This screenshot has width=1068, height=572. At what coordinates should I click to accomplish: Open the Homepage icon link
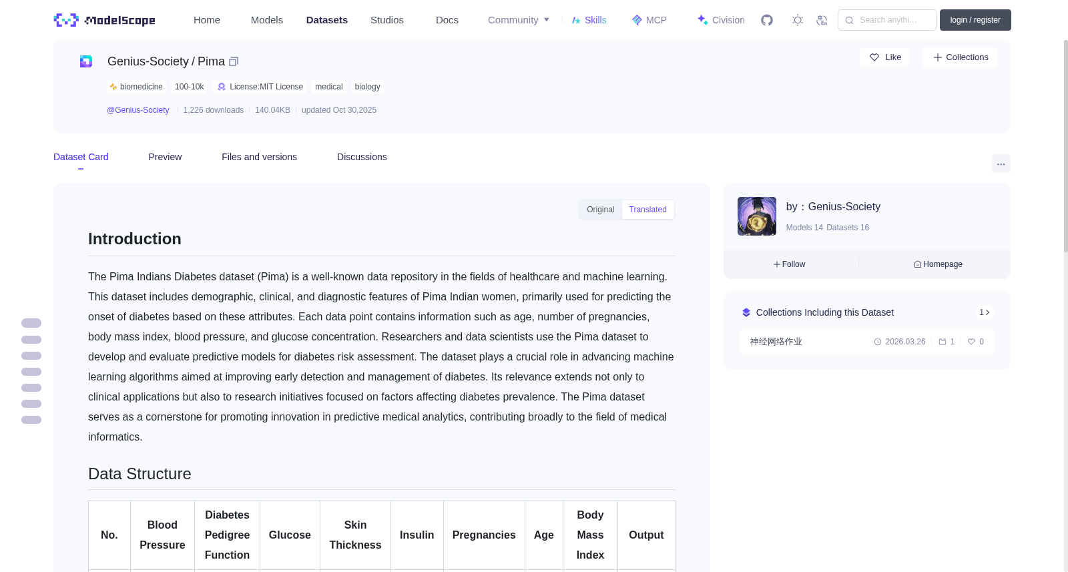click(x=938, y=264)
